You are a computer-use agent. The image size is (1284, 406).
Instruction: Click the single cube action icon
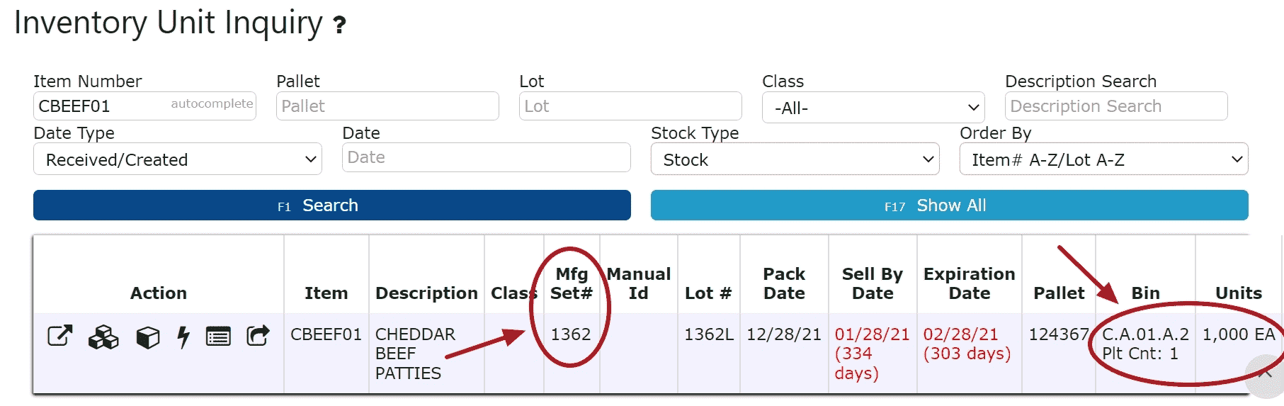[147, 337]
